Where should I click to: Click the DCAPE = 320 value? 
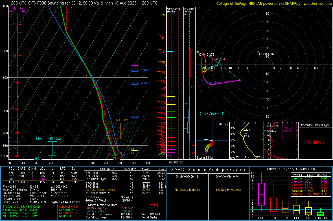(x=12, y=199)
